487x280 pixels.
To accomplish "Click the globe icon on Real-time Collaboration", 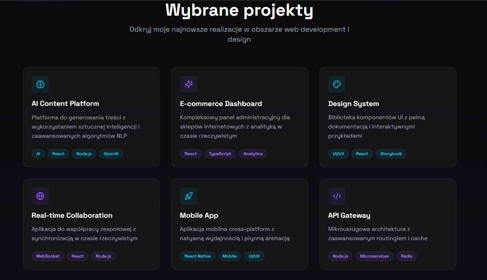I will coord(40,196).
